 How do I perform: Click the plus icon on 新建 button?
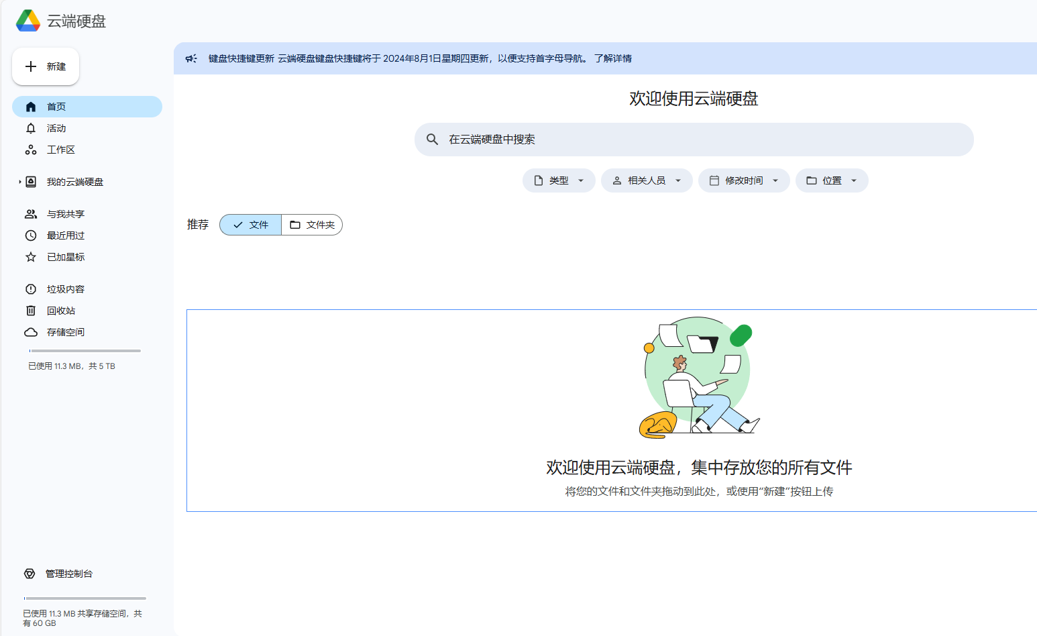click(31, 66)
